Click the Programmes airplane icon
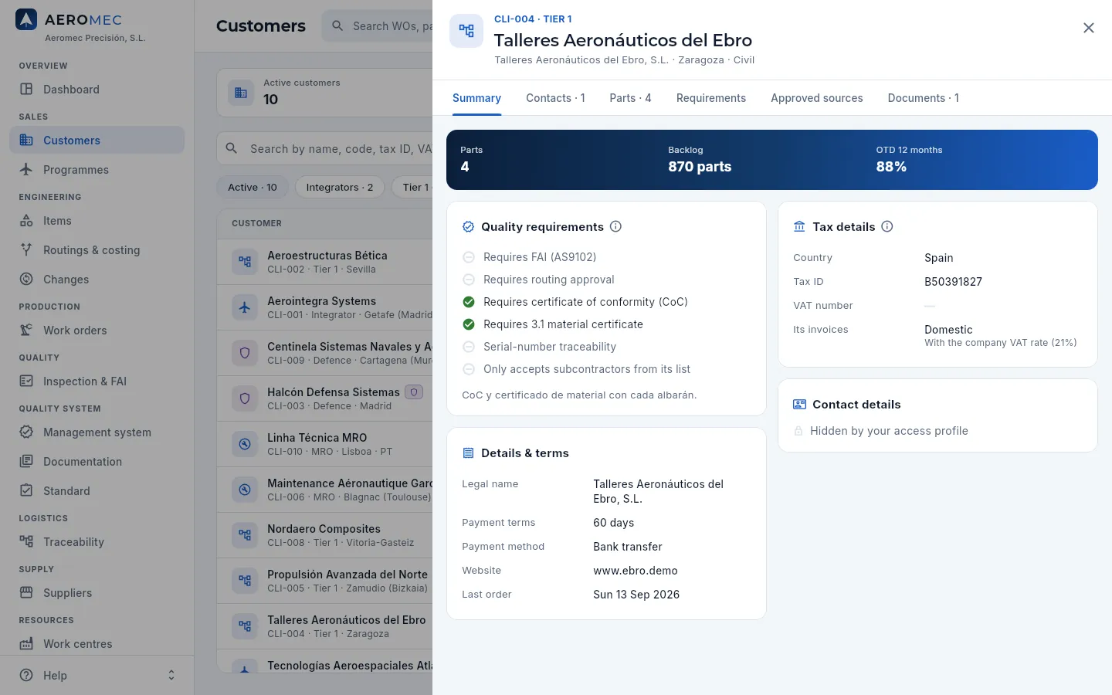 pyautogui.click(x=26, y=169)
